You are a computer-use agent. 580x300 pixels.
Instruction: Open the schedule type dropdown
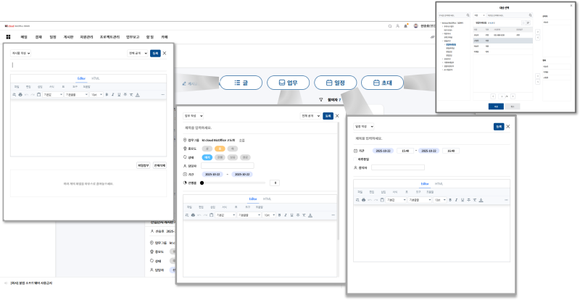pos(363,126)
